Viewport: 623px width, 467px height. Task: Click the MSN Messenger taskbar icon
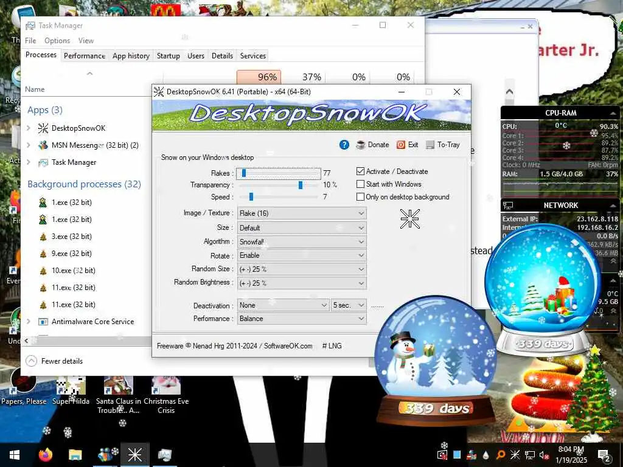(x=106, y=455)
